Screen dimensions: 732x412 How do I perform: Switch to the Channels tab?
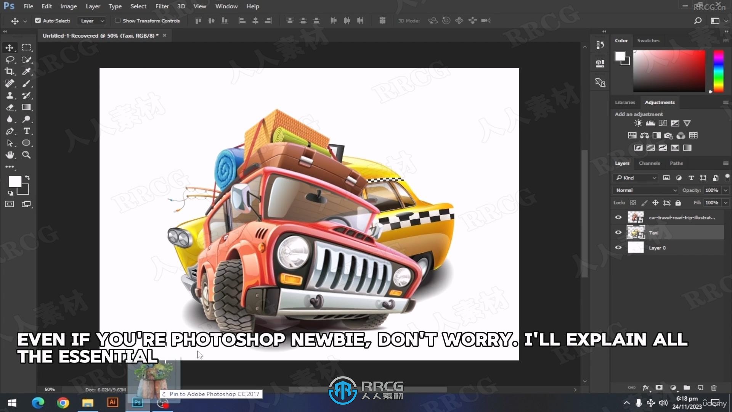tap(650, 163)
